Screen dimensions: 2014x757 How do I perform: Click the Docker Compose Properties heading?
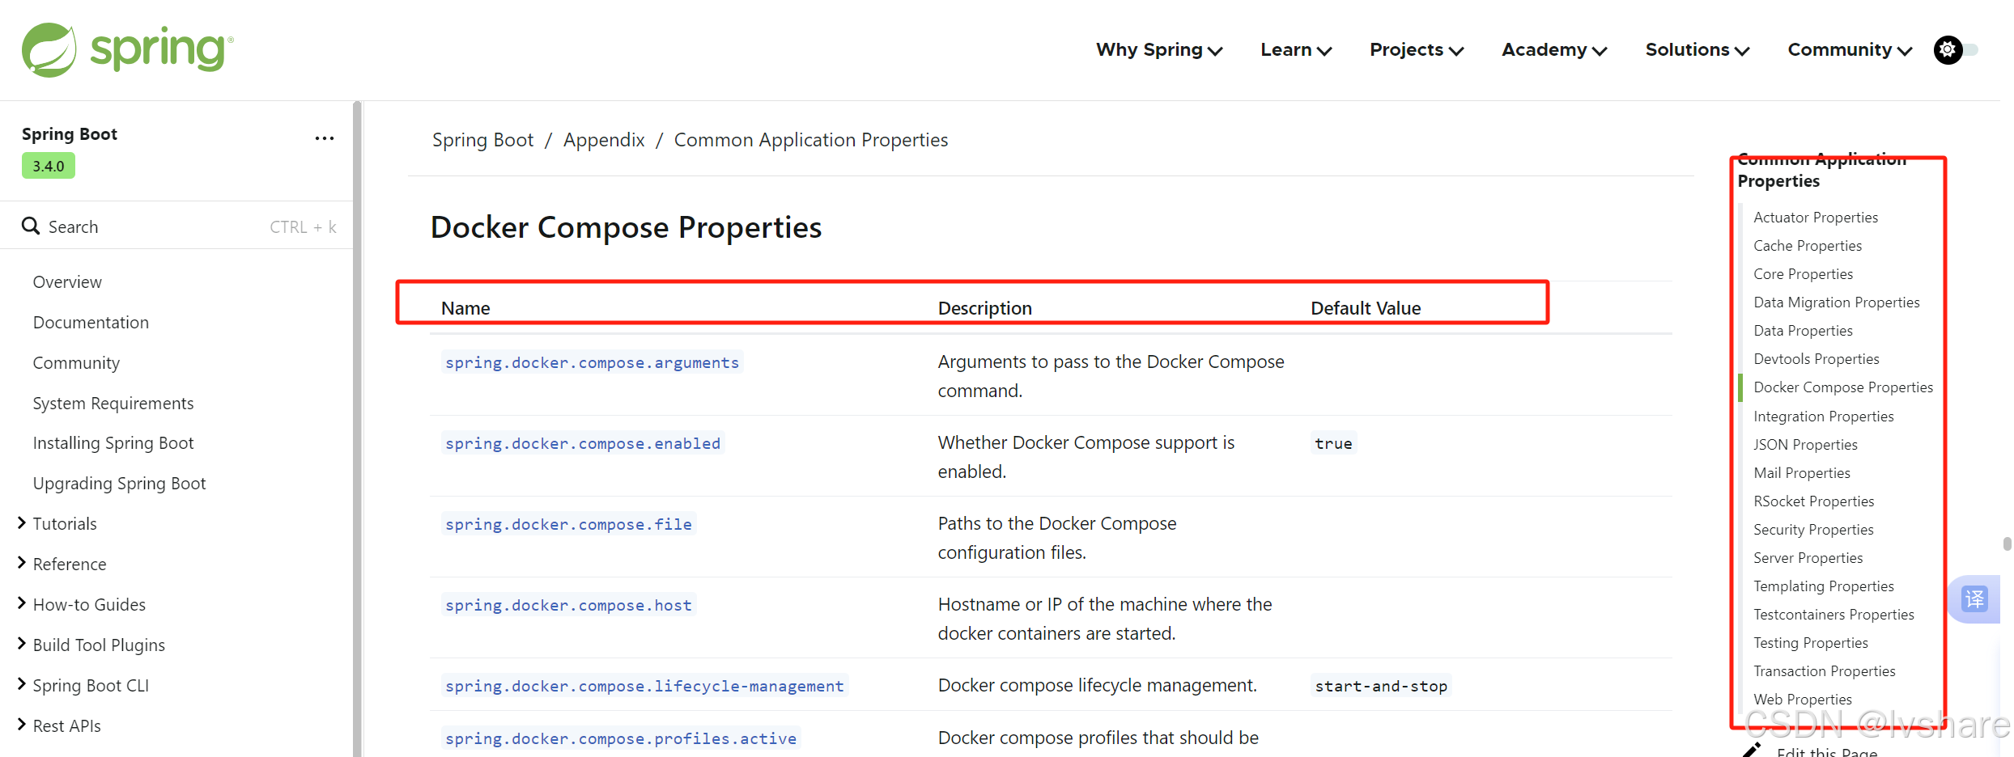pyautogui.click(x=626, y=227)
